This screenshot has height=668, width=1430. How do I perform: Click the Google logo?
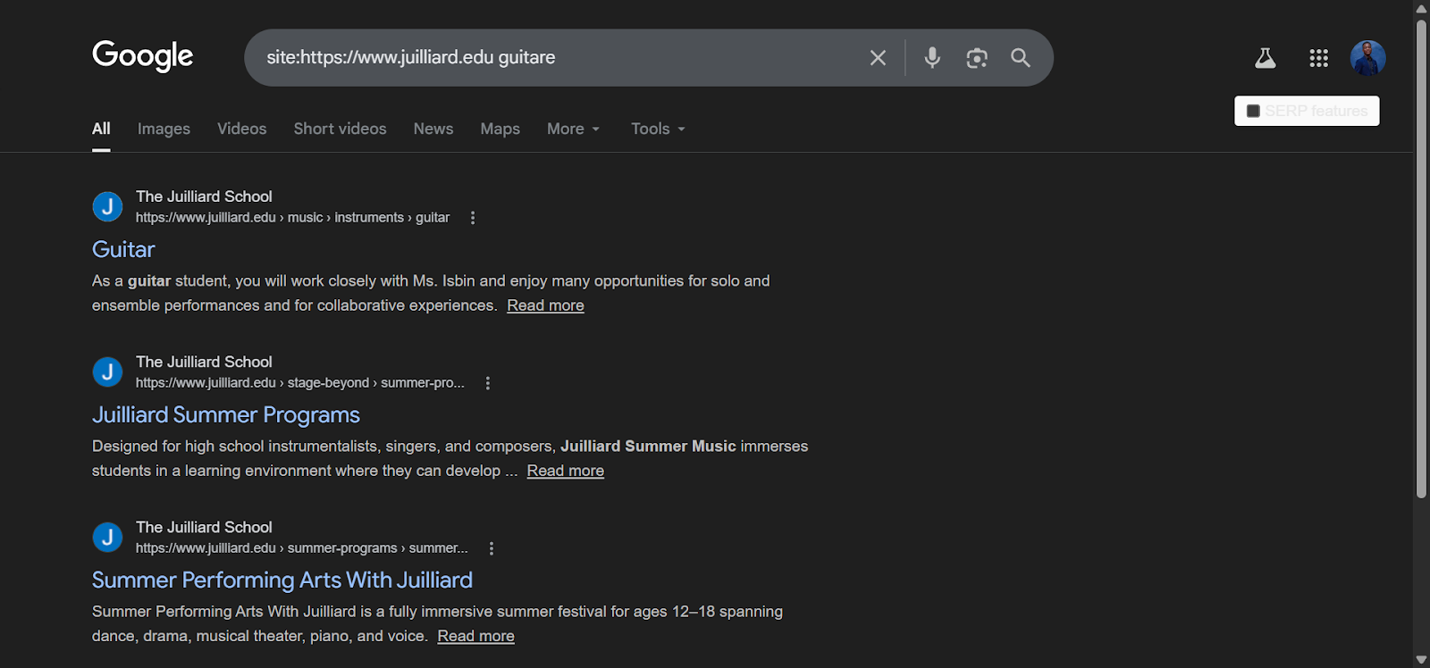point(143,56)
